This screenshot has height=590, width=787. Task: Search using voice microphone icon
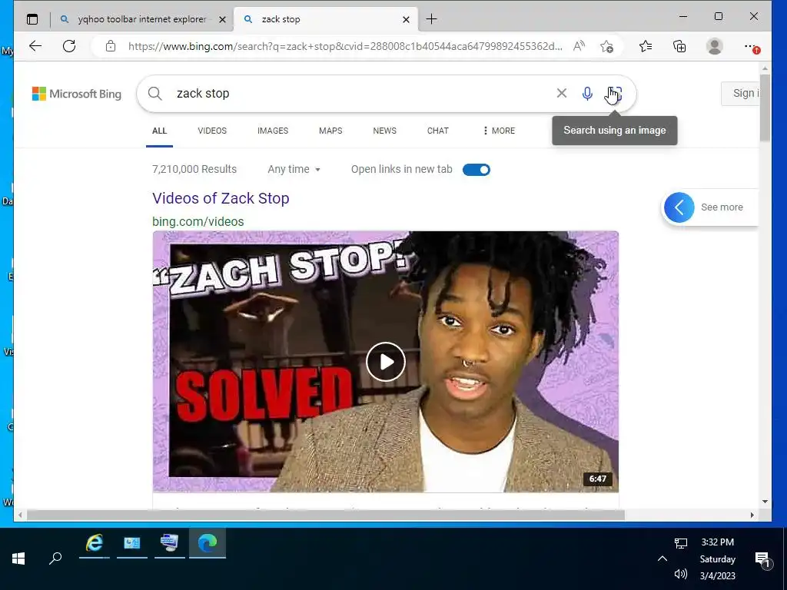click(x=587, y=93)
